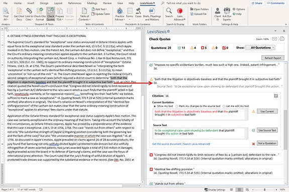This screenshot has height=192, width=289.
Task: Open LexisNexis pane options arrow
Action: click(275, 31)
